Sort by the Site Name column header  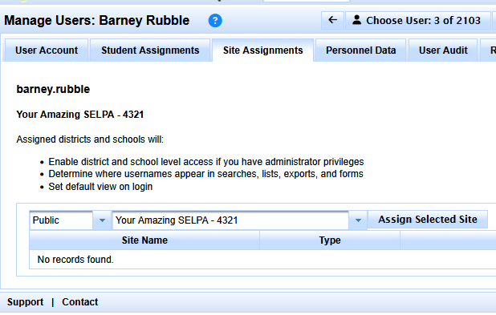[x=144, y=240]
